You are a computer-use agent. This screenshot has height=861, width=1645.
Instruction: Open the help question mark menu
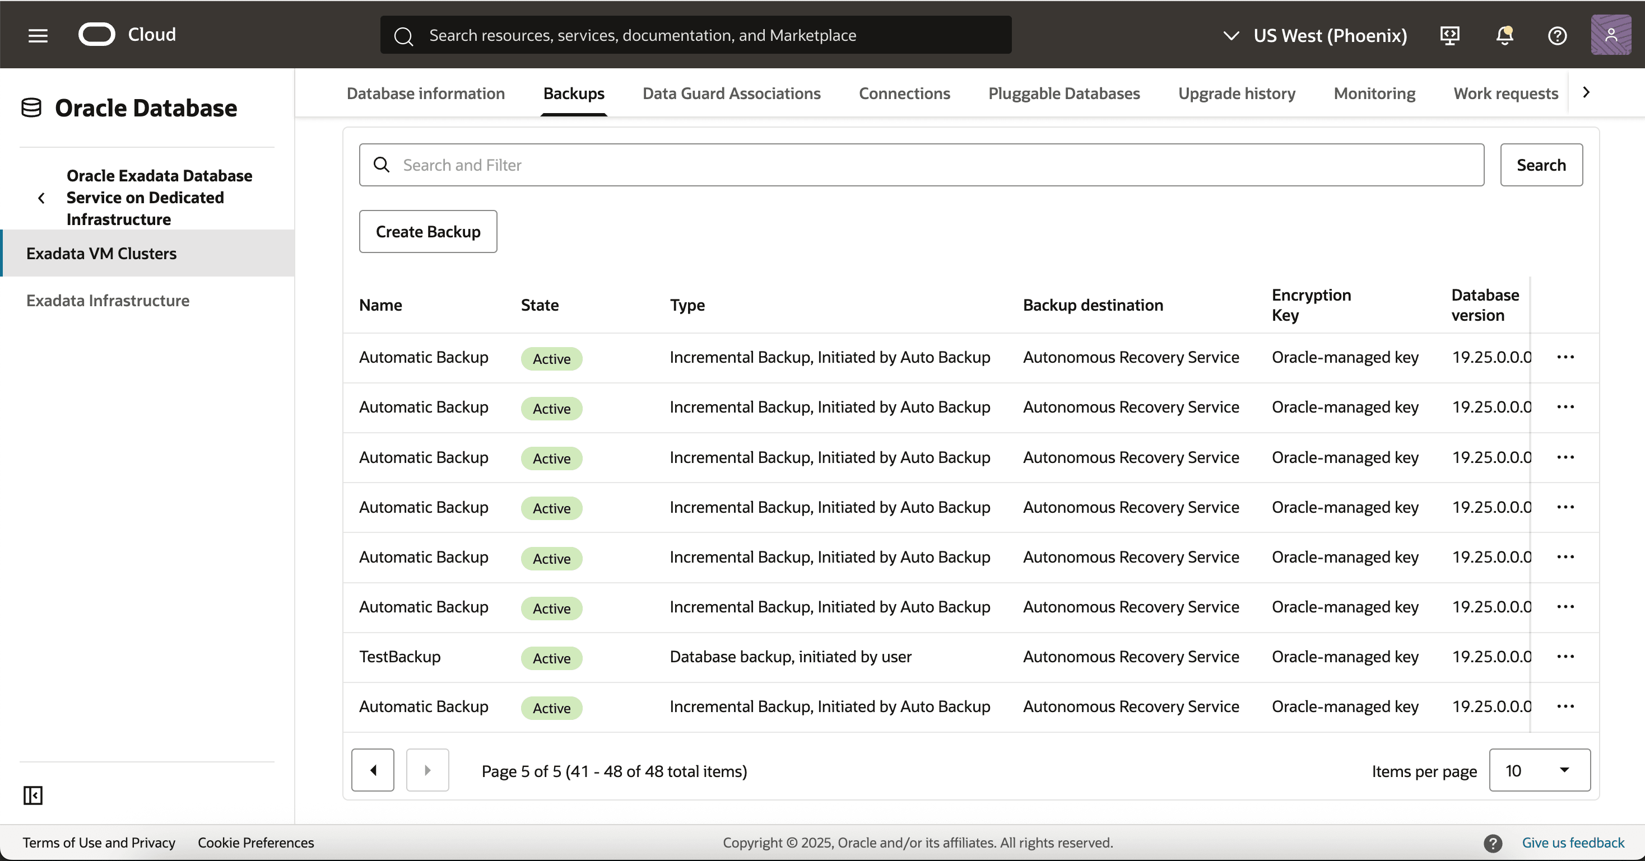[1557, 35]
